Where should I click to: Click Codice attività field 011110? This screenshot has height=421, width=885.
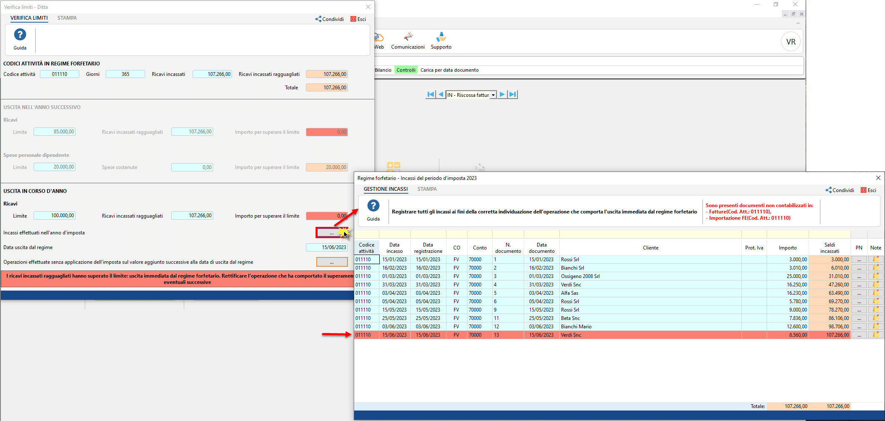[x=60, y=74]
